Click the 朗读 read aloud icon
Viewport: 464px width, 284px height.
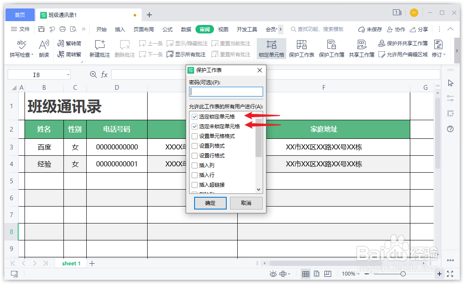tap(44, 49)
